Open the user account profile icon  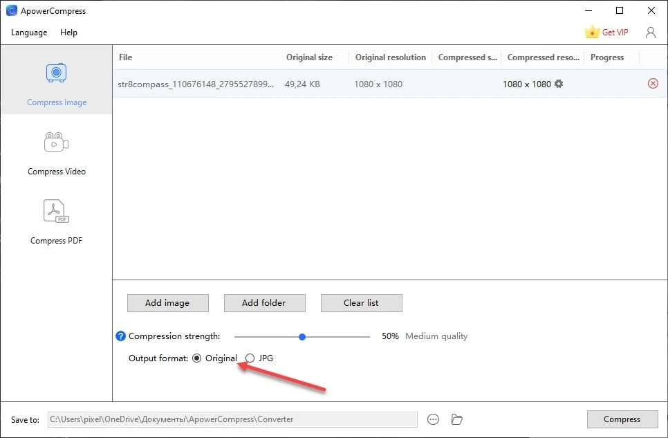tap(651, 33)
